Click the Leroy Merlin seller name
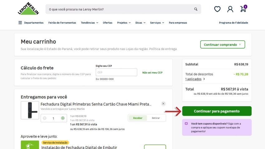 tap(77, 109)
